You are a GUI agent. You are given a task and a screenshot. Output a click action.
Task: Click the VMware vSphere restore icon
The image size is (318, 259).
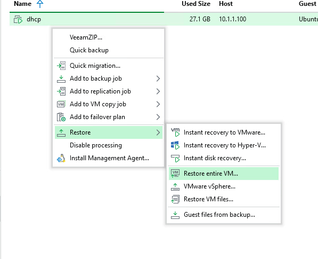pyautogui.click(x=175, y=186)
